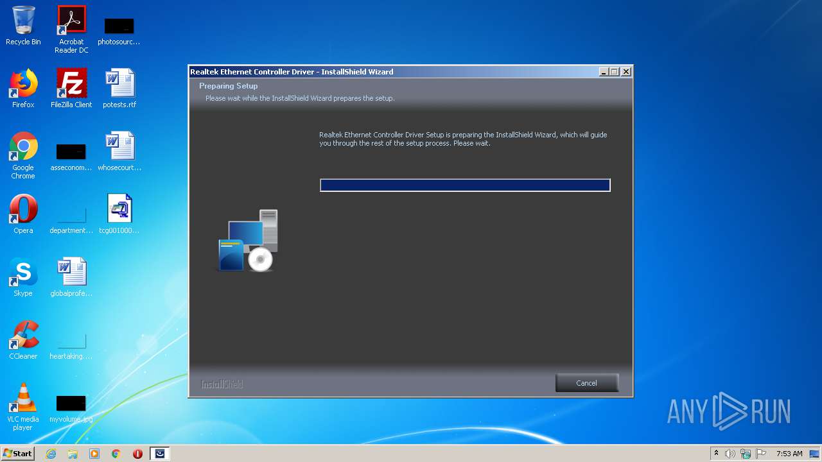Show hidden system tray icons

[x=716, y=454]
